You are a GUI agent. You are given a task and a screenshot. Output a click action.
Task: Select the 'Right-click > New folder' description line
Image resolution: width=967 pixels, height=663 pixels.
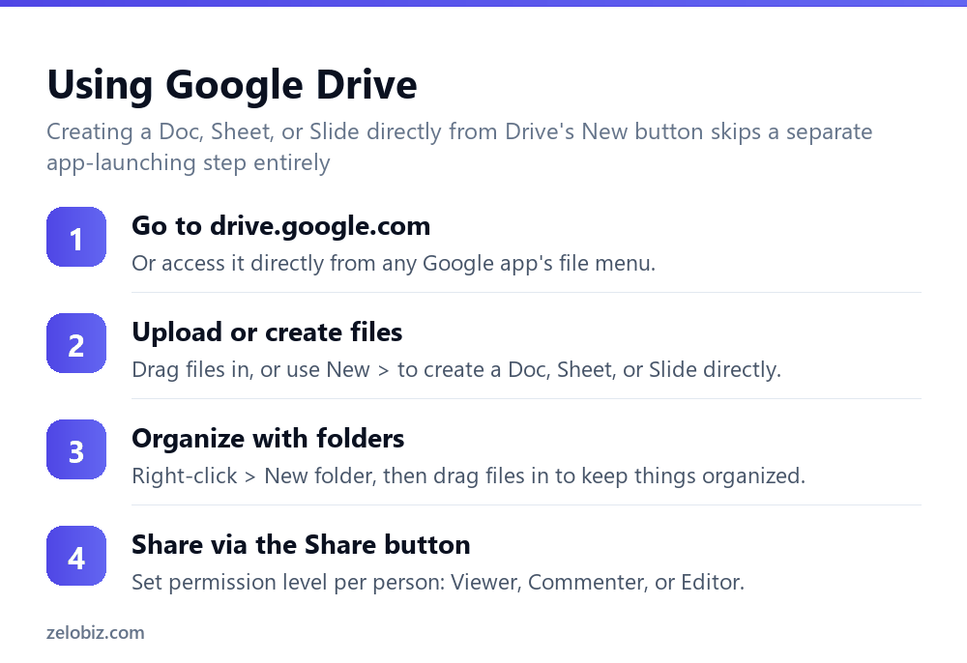469,476
